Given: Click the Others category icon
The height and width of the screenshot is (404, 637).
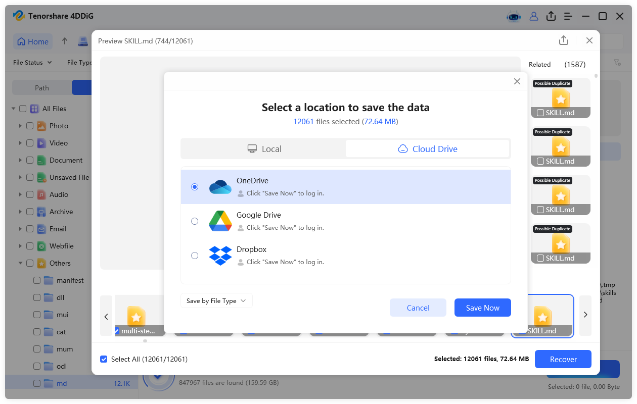Looking at the screenshot, I should tap(42, 263).
